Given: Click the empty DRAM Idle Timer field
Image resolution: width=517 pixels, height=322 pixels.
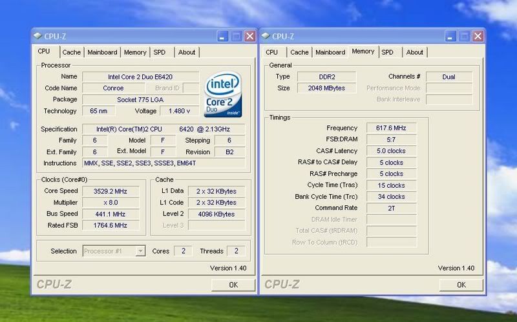Looking at the screenshot, I should click(392, 219).
